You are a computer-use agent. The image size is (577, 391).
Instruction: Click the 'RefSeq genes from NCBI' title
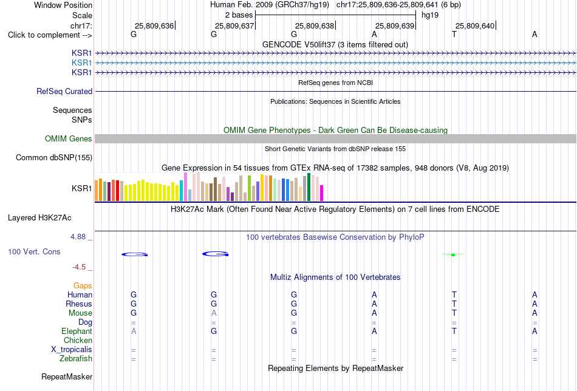tap(335, 83)
